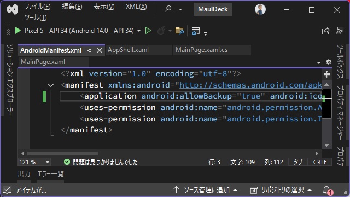Click the editor split view icon

[x=326, y=74]
